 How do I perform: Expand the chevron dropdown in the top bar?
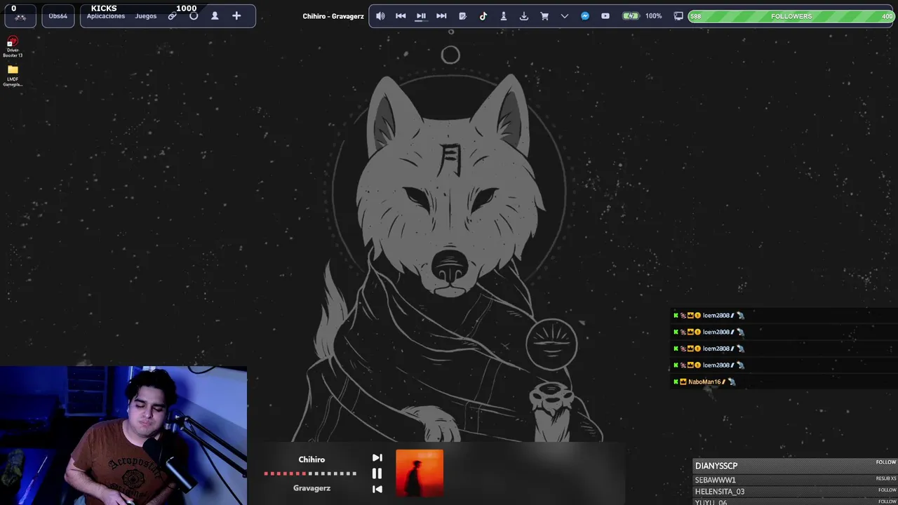(x=565, y=16)
